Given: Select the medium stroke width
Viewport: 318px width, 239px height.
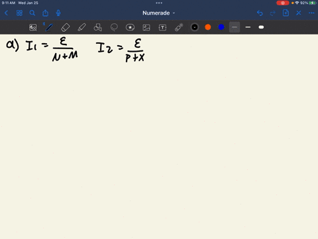Looking at the screenshot, I should (248, 27).
